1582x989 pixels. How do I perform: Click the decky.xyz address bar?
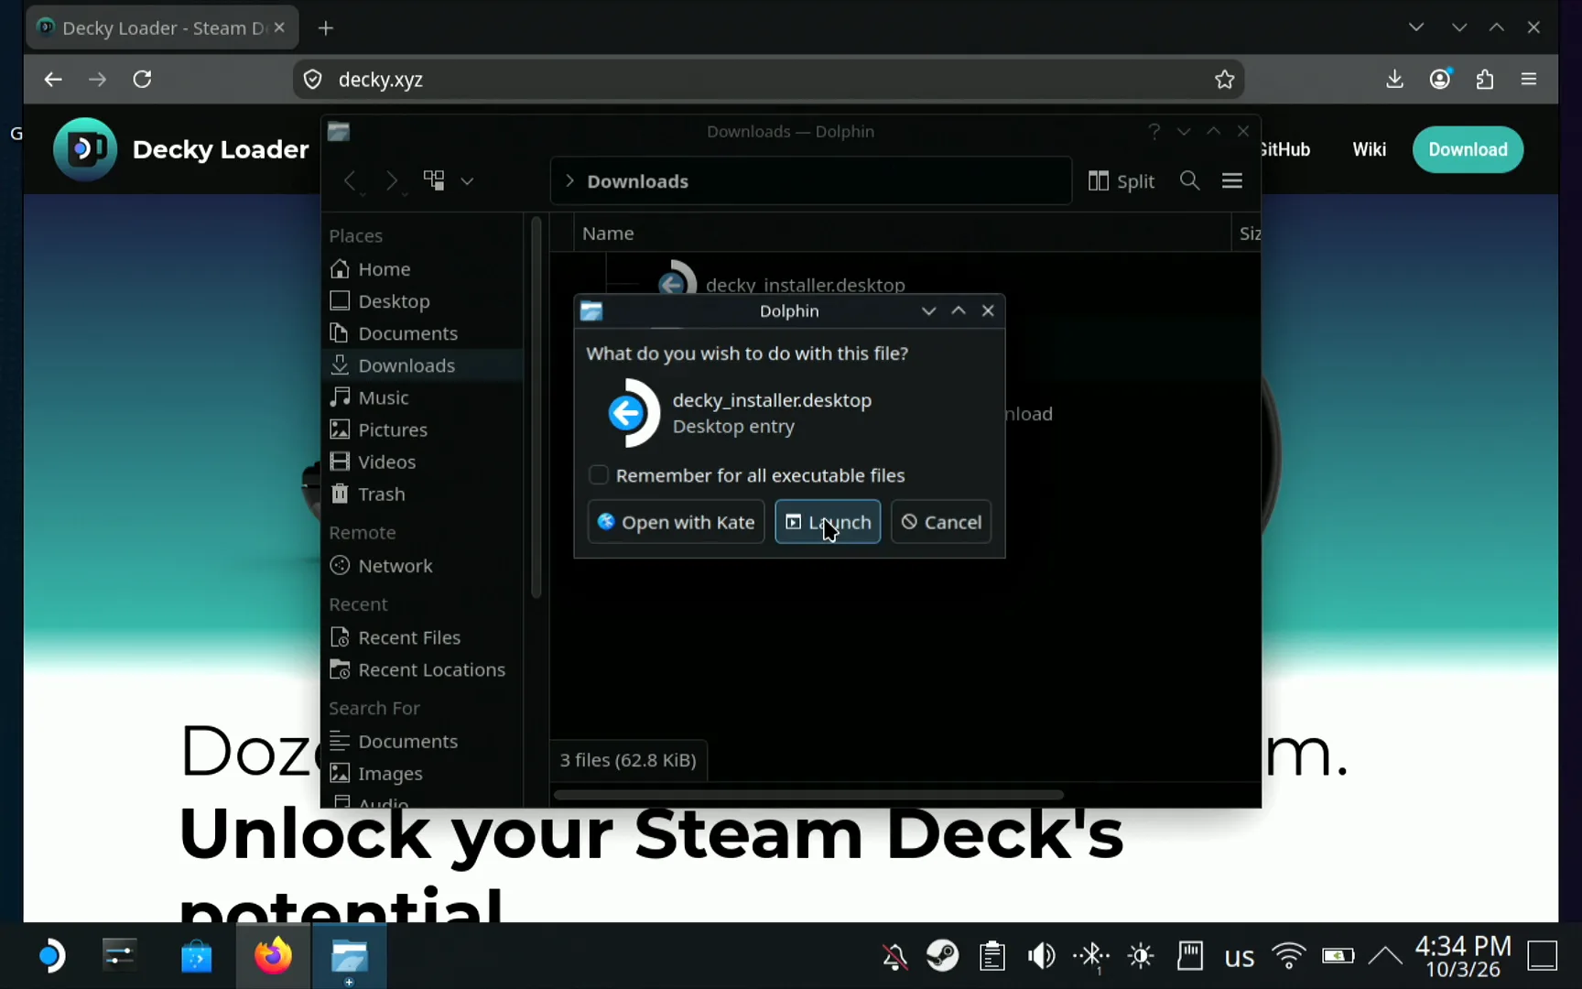click(x=767, y=80)
